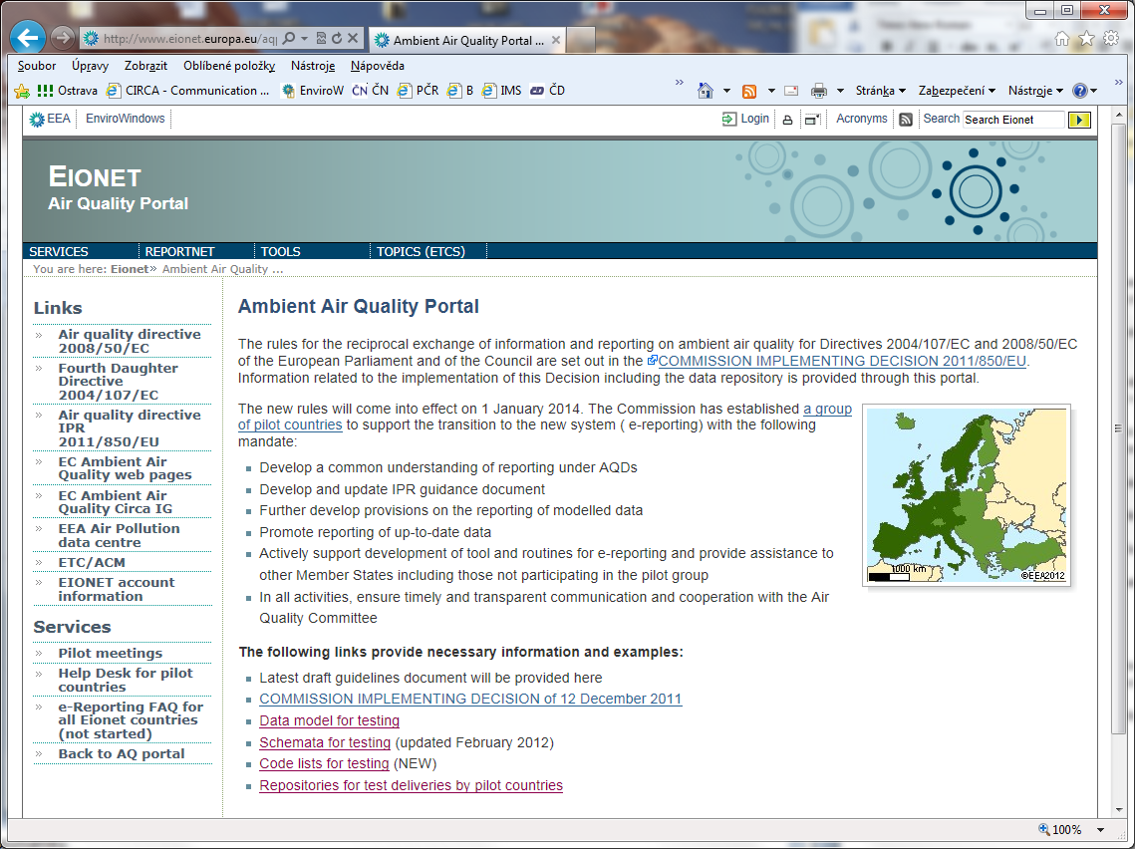Click the compatibility view icon in address bar
Screen dimensions: 1135x849
pyautogui.click(x=321, y=38)
